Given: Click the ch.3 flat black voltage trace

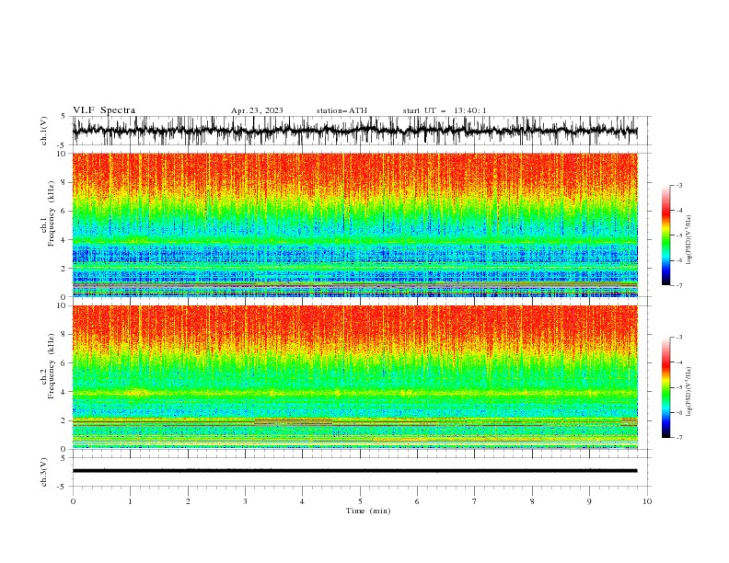Looking at the screenshot, I should pos(354,471).
